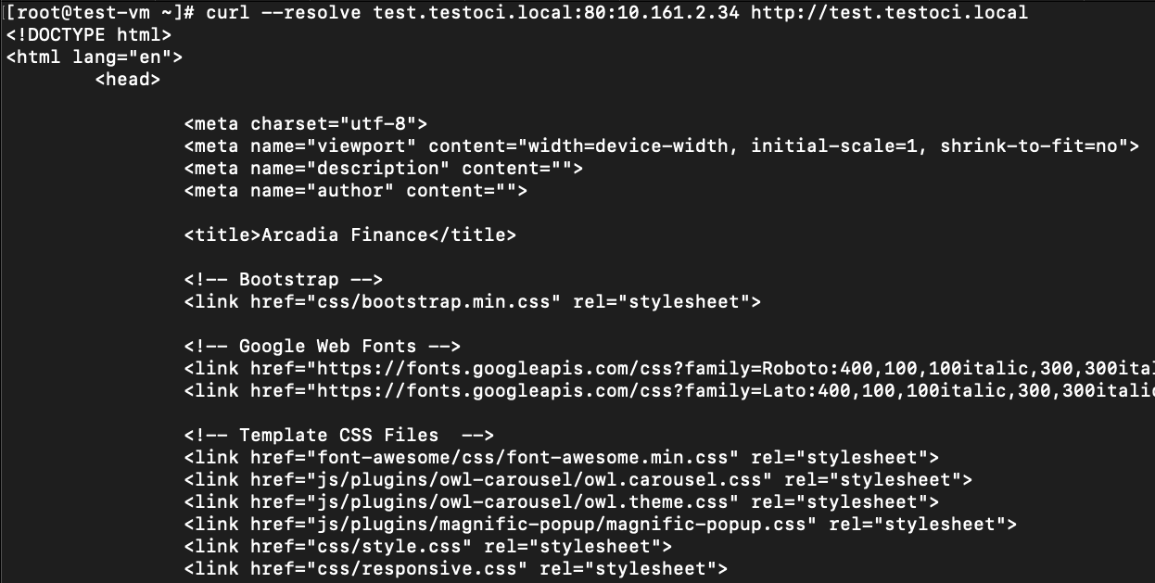
Task: Click the Google Web Fonts comment
Action: (323, 347)
